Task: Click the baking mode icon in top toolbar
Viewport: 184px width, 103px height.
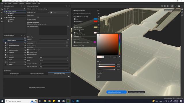Action: [172, 6]
